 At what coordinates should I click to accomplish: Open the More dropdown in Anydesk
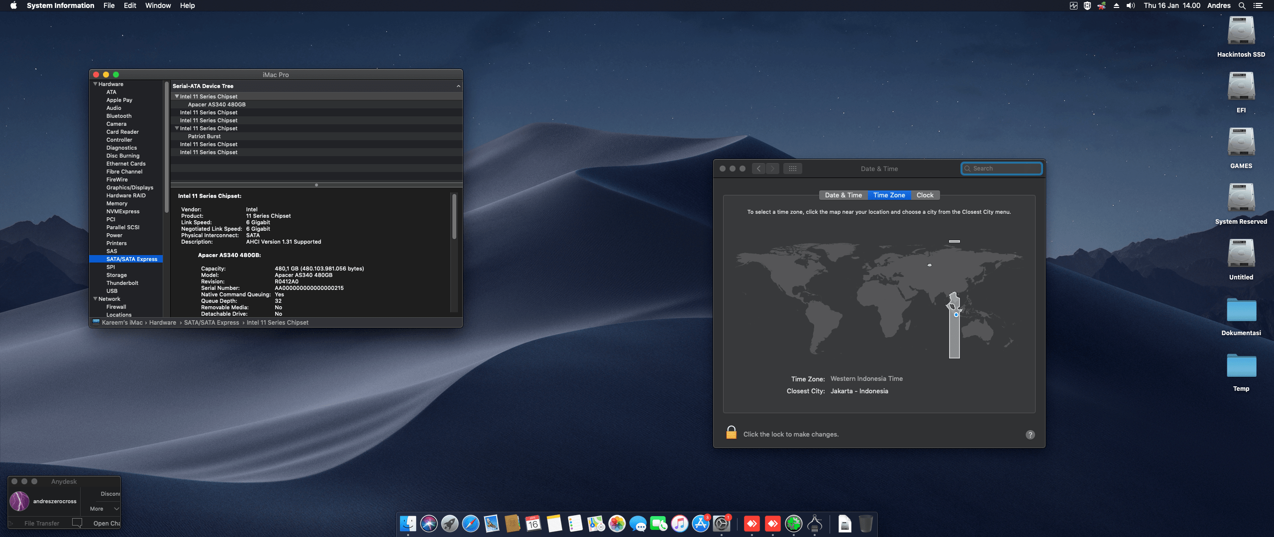tap(105, 509)
